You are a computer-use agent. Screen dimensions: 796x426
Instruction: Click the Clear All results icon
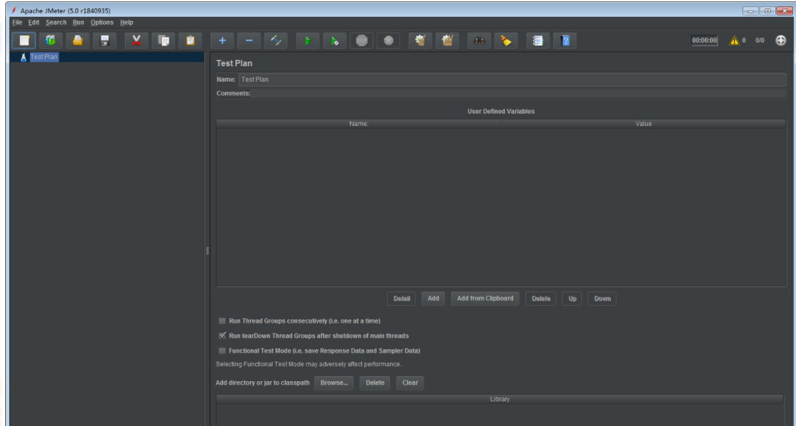click(447, 40)
